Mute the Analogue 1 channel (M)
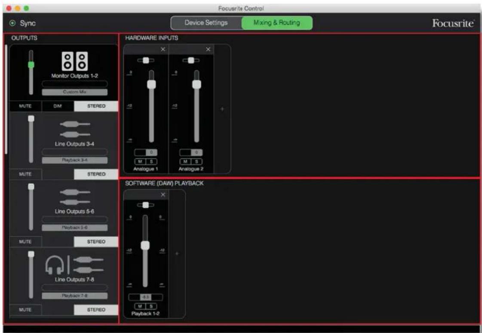 tap(140, 161)
